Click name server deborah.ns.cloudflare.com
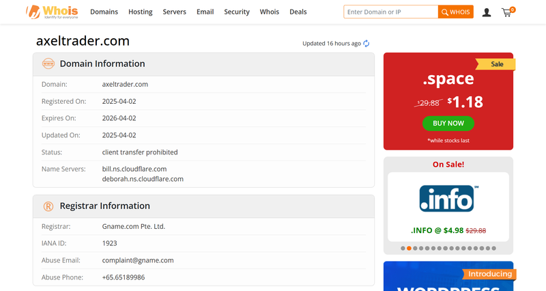Viewport: 546px width, 291px height. pos(143,179)
